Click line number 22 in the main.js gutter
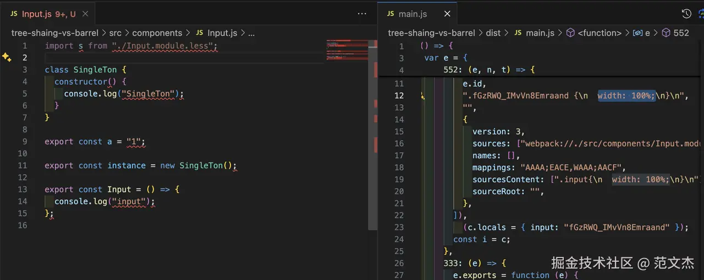 pos(399,215)
